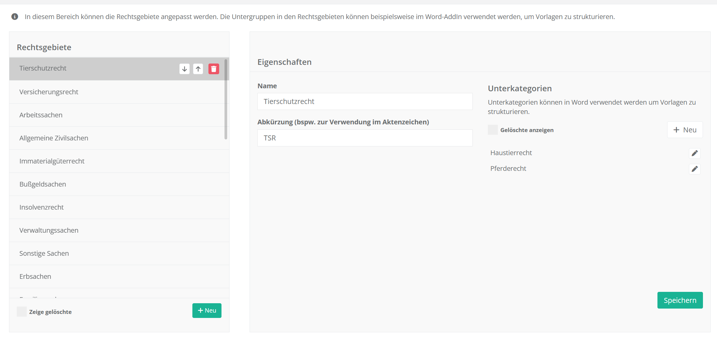The image size is (717, 340).
Task: Save changes with the Speichern button
Action: point(680,300)
